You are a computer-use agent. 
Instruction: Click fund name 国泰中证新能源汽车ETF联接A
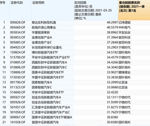[52, 117]
